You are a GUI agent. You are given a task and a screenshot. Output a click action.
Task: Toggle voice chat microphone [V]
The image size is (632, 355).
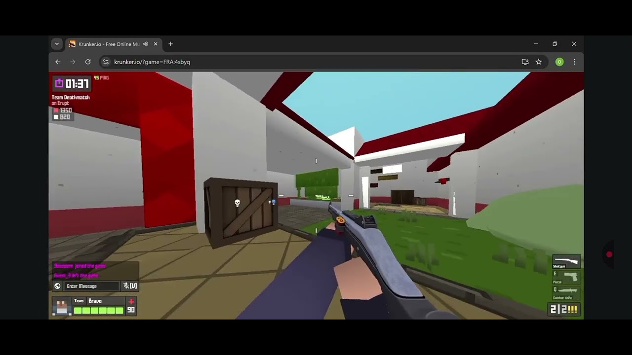[x=130, y=286]
